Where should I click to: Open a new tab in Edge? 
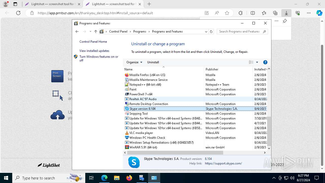[x=149, y=4]
